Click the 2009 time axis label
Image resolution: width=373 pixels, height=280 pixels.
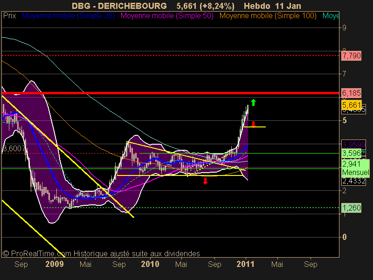pyautogui.click(x=55, y=264)
